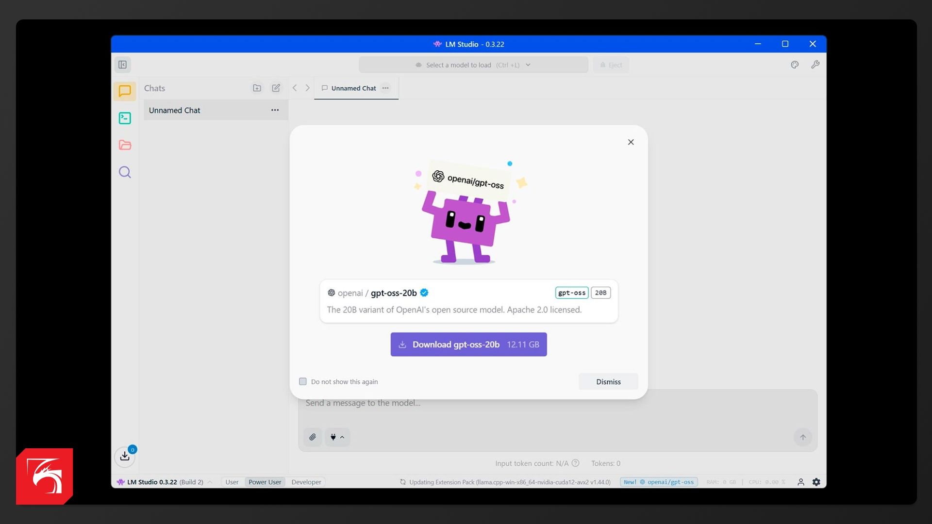Click the attach file paperclip icon

pos(313,437)
